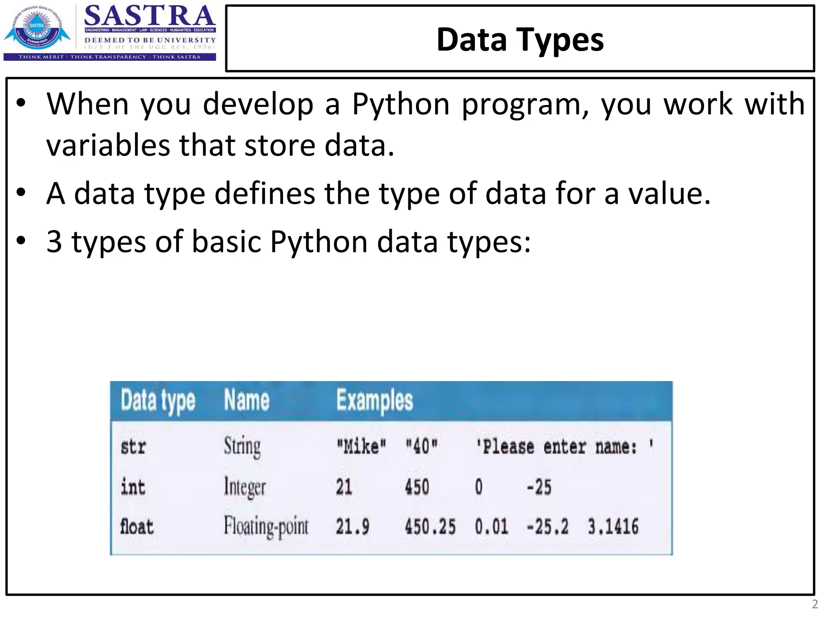The image size is (827, 620).
Task: Click the 'float' data type cell
Action: click(x=137, y=527)
